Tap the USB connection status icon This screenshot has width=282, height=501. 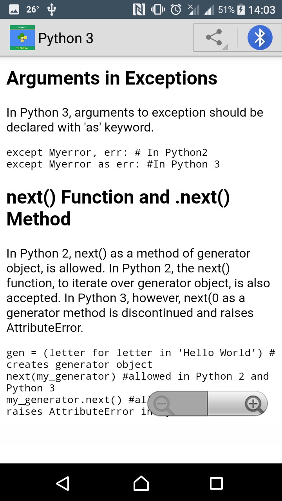pos(51,9)
